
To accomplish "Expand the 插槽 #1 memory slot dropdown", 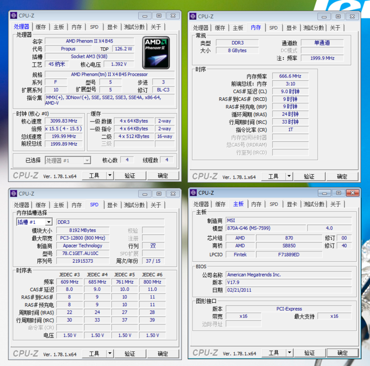I will coord(49,222).
